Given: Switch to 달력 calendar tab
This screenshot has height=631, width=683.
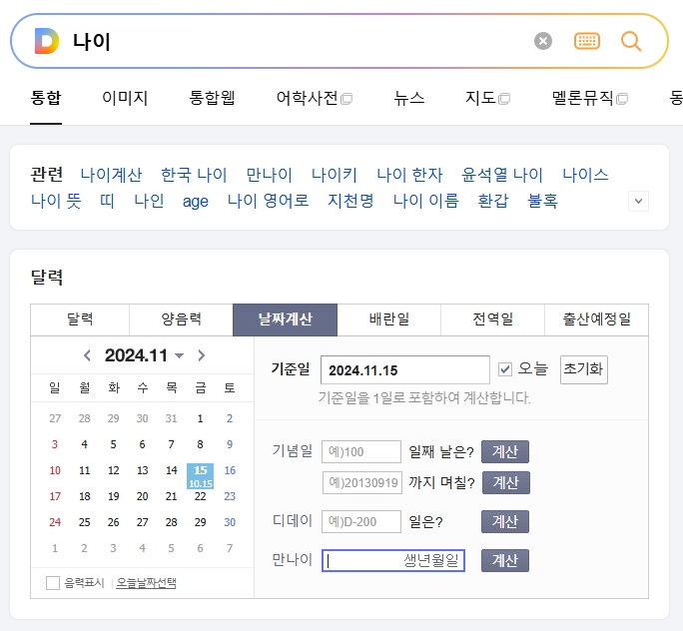Looking at the screenshot, I should 80,319.
